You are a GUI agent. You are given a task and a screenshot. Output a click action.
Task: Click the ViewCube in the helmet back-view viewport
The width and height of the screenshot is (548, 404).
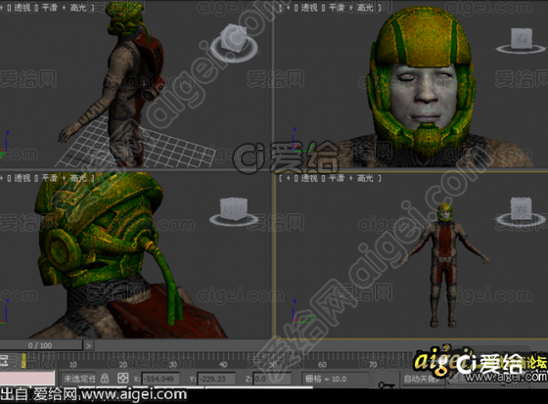(x=234, y=211)
